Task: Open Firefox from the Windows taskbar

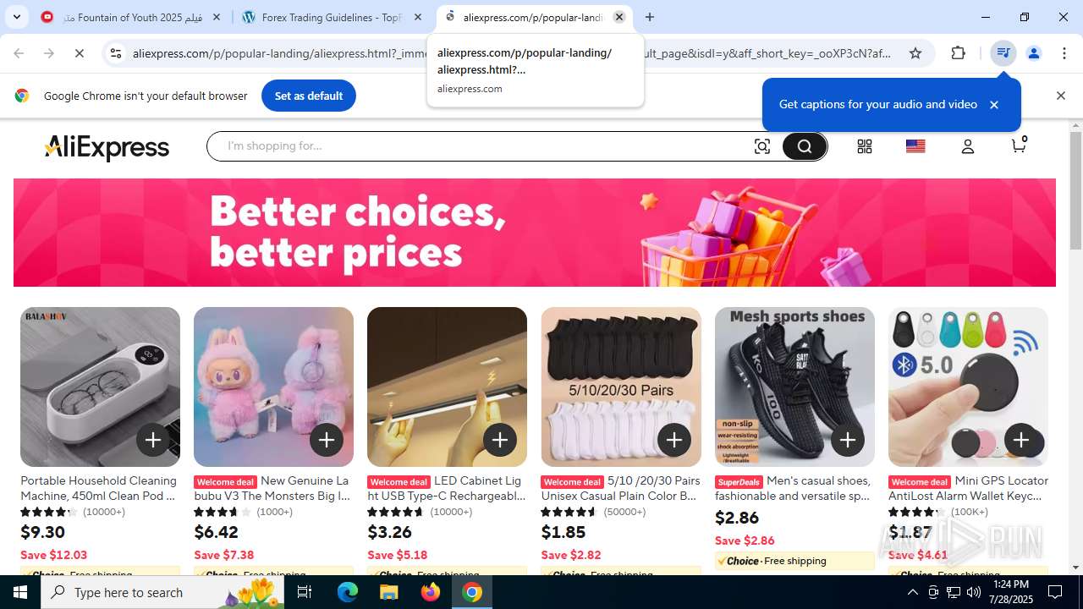Action: click(x=431, y=592)
